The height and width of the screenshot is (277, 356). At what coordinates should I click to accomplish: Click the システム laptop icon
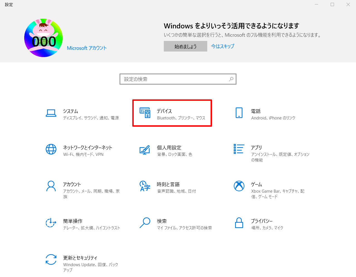click(x=51, y=113)
